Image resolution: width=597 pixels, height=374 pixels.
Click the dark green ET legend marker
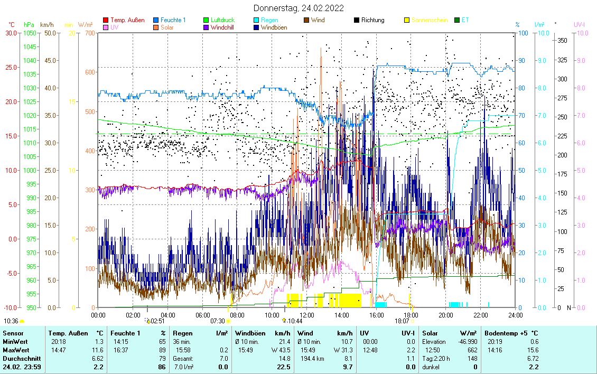[457, 20]
